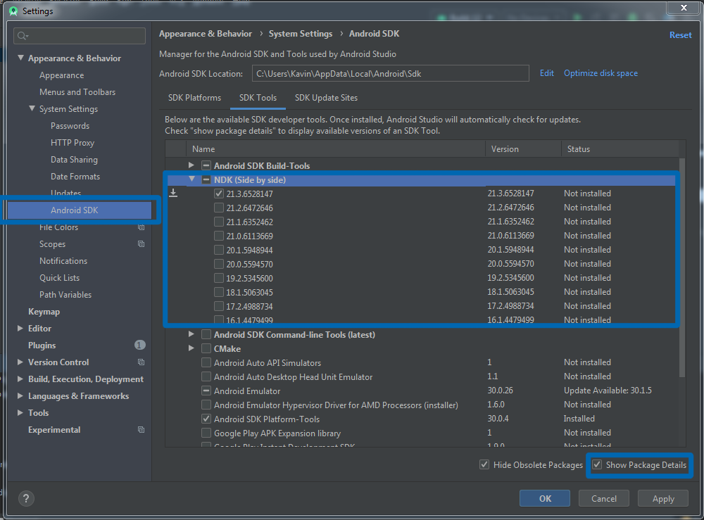Select the SDK Tools tab
The image size is (704, 520).
[258, 98]
